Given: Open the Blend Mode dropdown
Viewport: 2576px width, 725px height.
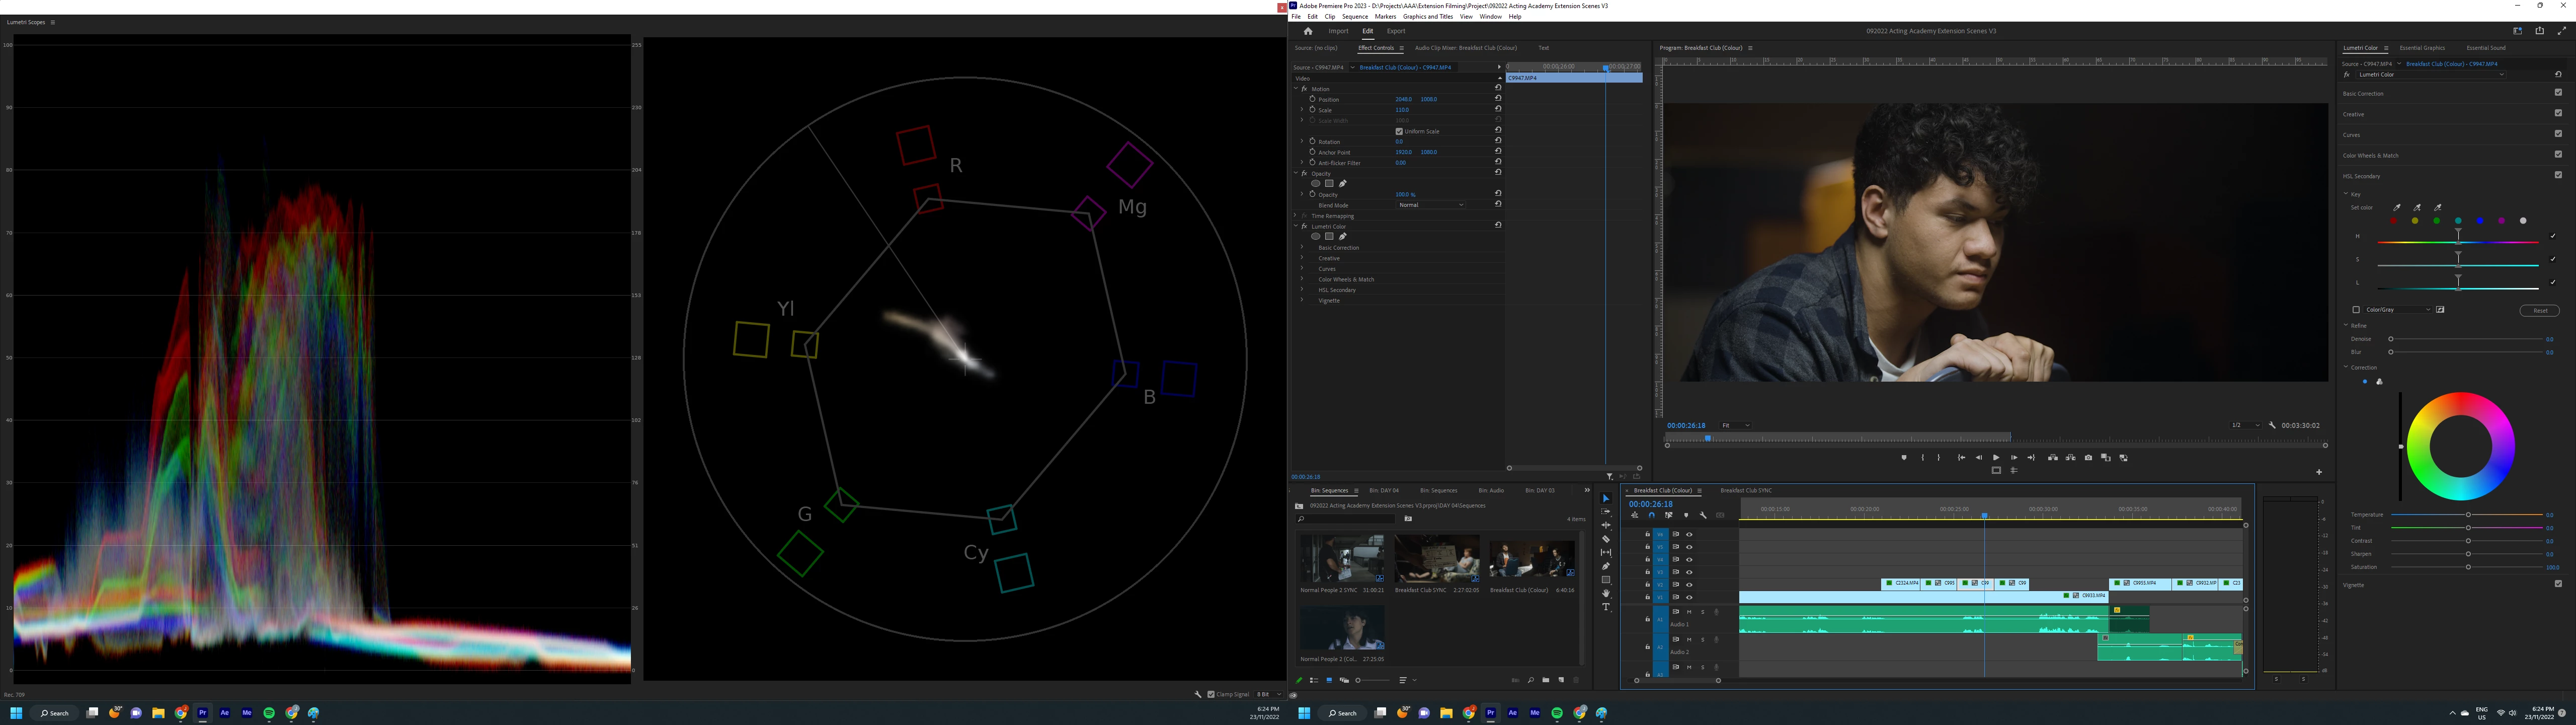Looking at the screenshot, I should tap(1431, 205).
